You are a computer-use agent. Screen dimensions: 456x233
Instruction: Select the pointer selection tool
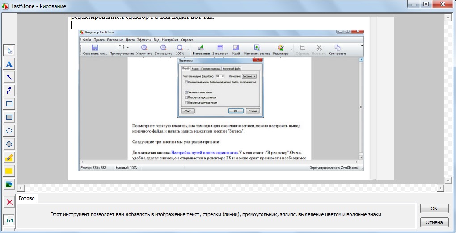click(9, 50)
